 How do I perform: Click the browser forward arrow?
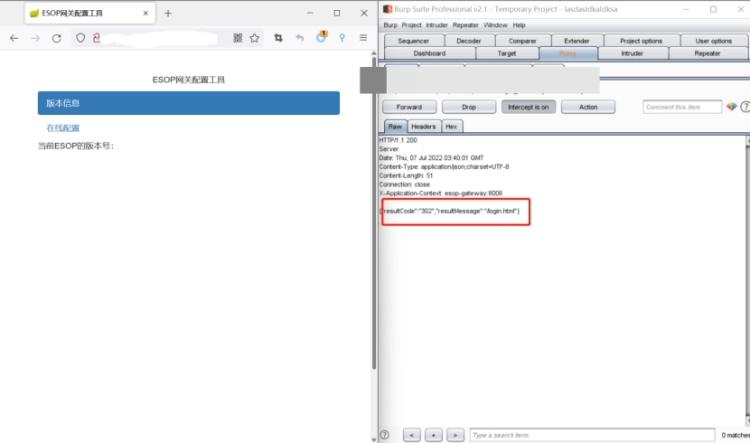point(35,38)
